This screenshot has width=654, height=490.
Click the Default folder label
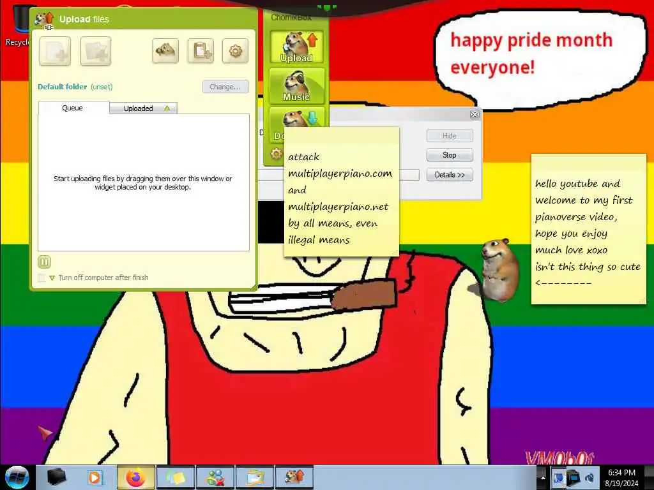tap(62, 87)
